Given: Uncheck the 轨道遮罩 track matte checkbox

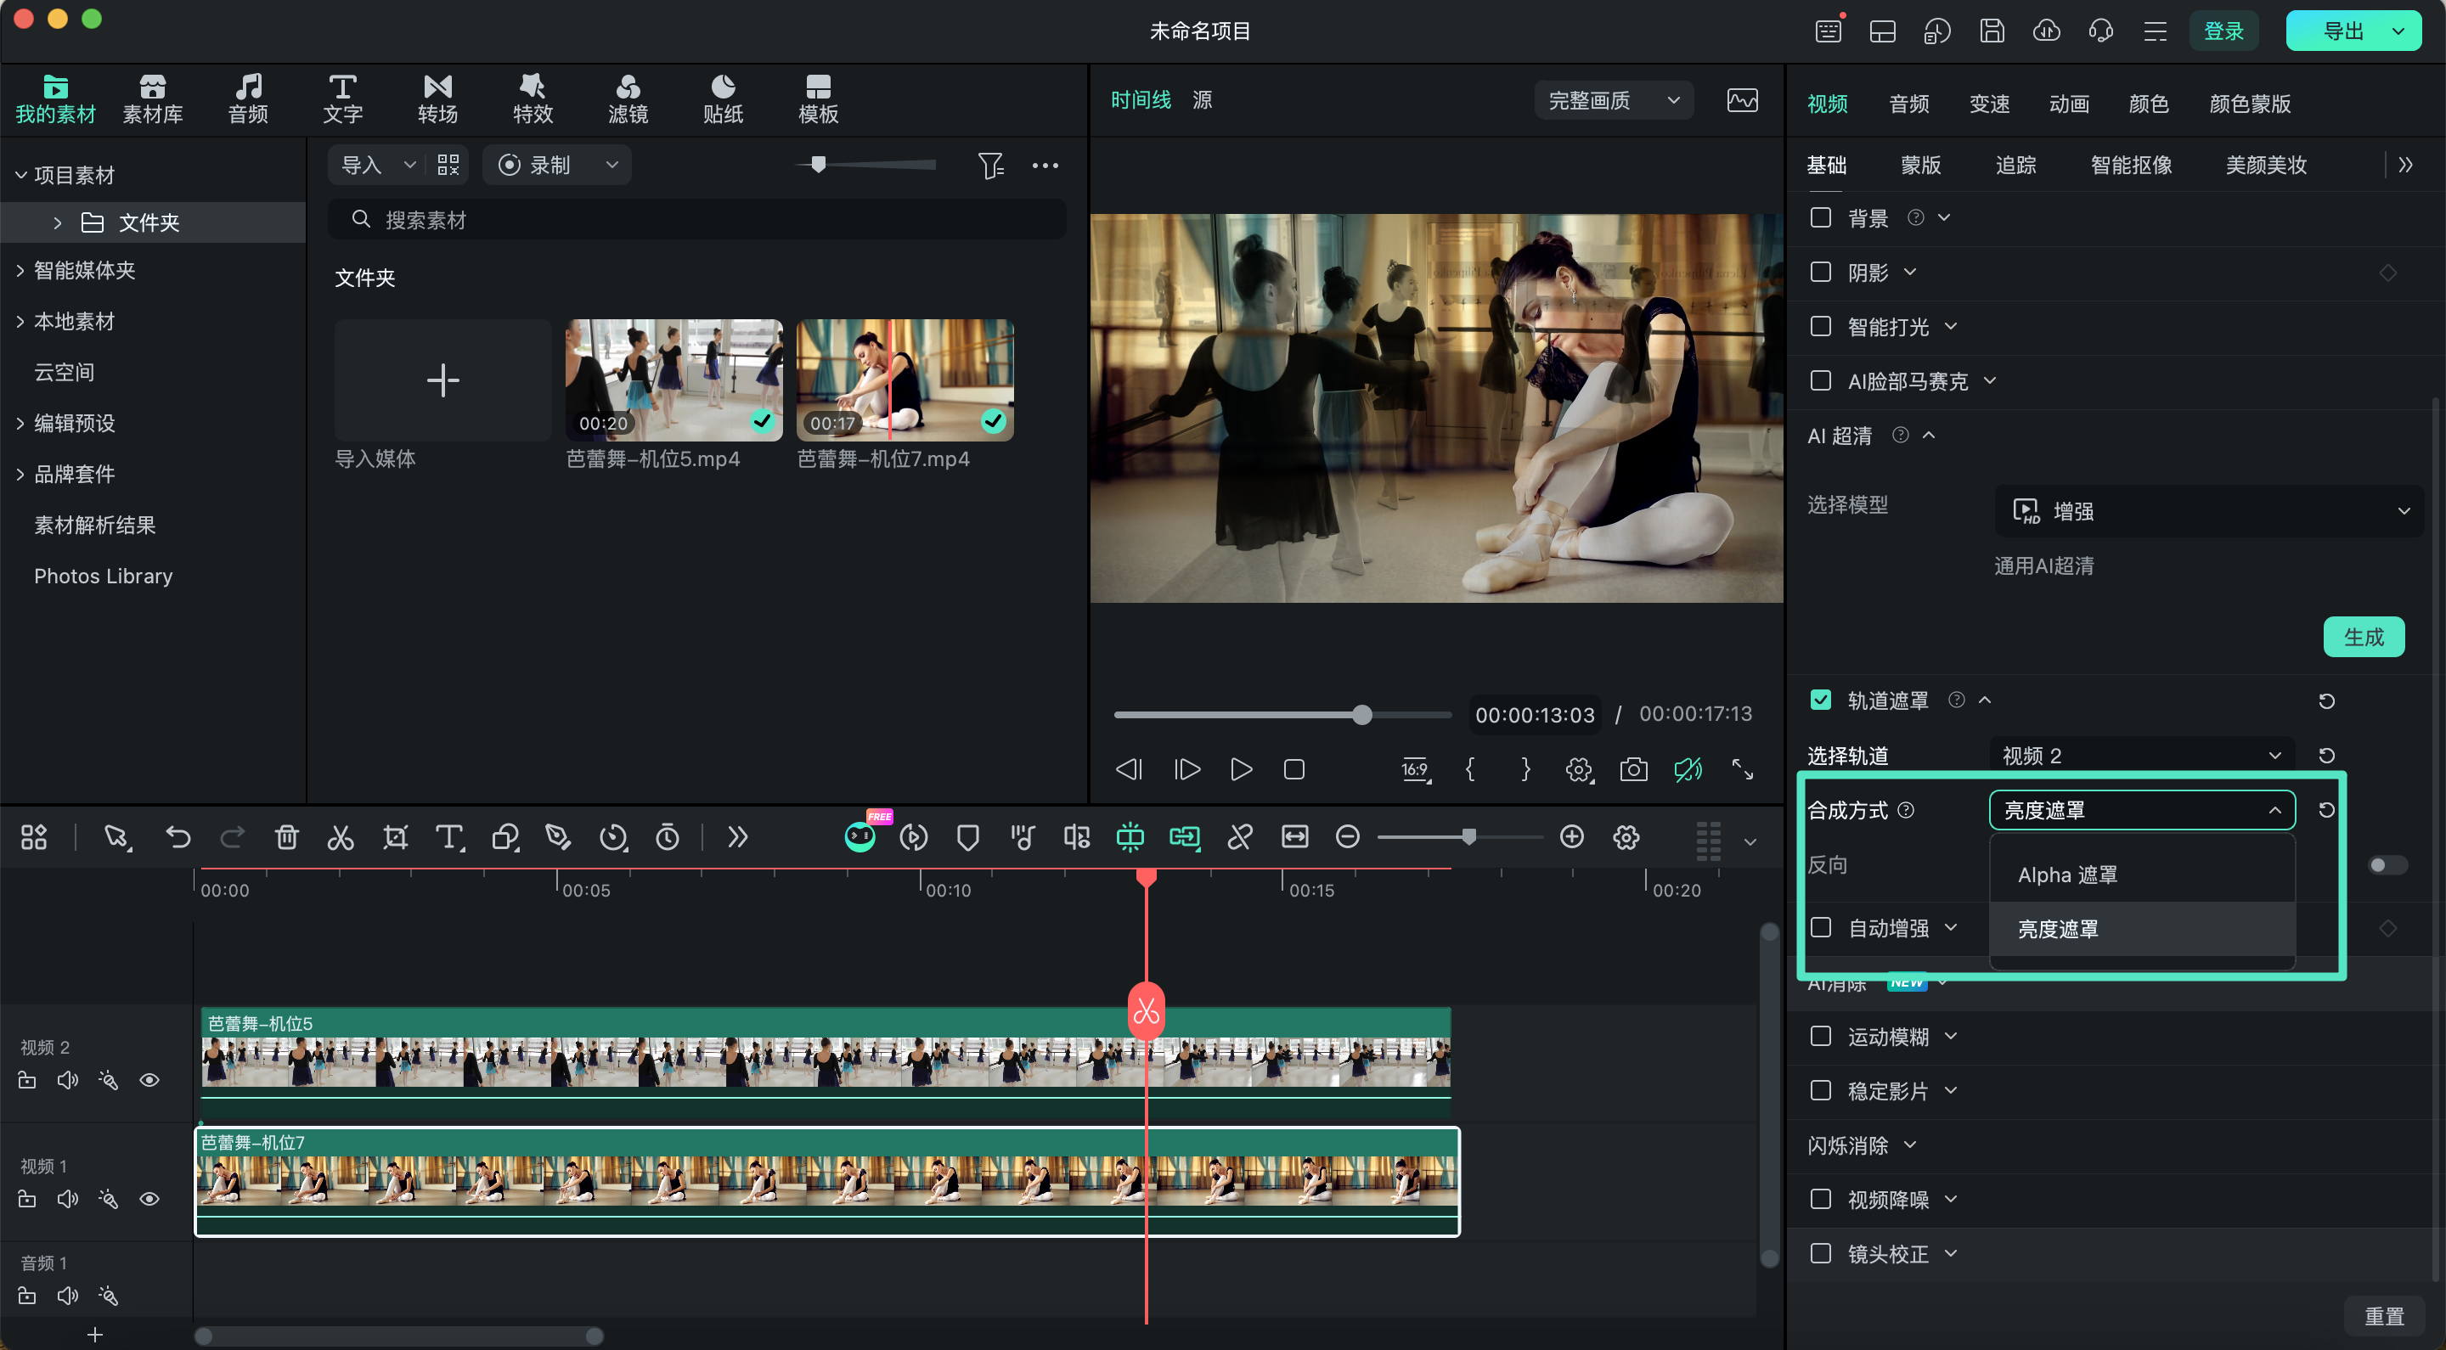Looking at the screenshot, I should pos(1820,700).
